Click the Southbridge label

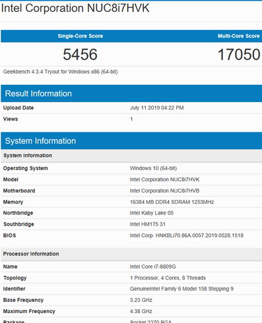[x=18, y=224]
